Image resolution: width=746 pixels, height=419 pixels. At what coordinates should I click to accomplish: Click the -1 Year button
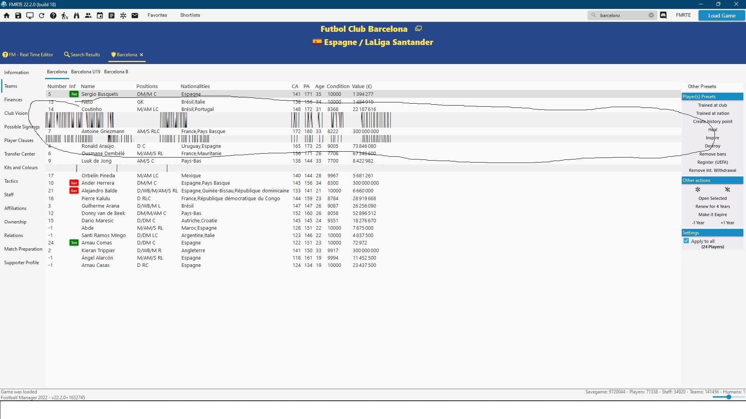pyautogui.click(x=698, y=223)
